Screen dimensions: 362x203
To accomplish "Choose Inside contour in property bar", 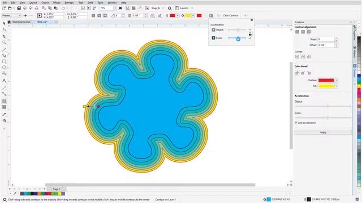I will [x=99, y=15].
